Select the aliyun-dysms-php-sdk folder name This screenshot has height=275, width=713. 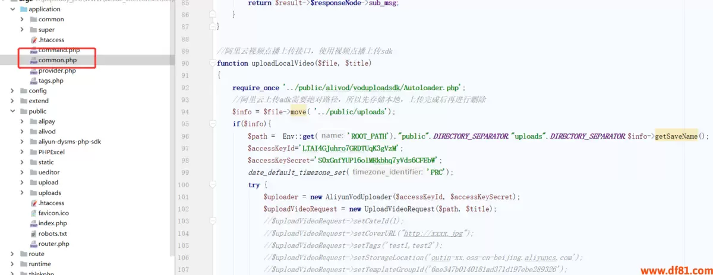click(70, 142)
